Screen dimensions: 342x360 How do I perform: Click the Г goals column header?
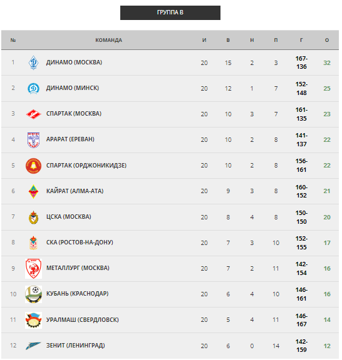click(301, 40)
